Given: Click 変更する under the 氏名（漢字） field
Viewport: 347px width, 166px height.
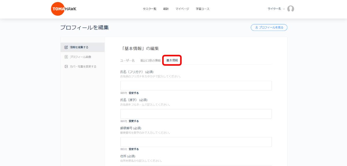Looking at the screenshot, I should pyautogui.click(x=134, y=121).
